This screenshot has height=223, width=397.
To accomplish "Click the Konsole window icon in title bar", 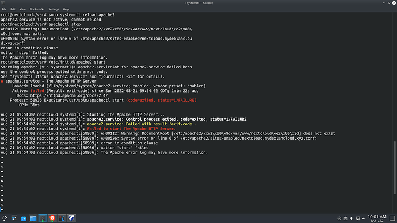I will [3, 3].
